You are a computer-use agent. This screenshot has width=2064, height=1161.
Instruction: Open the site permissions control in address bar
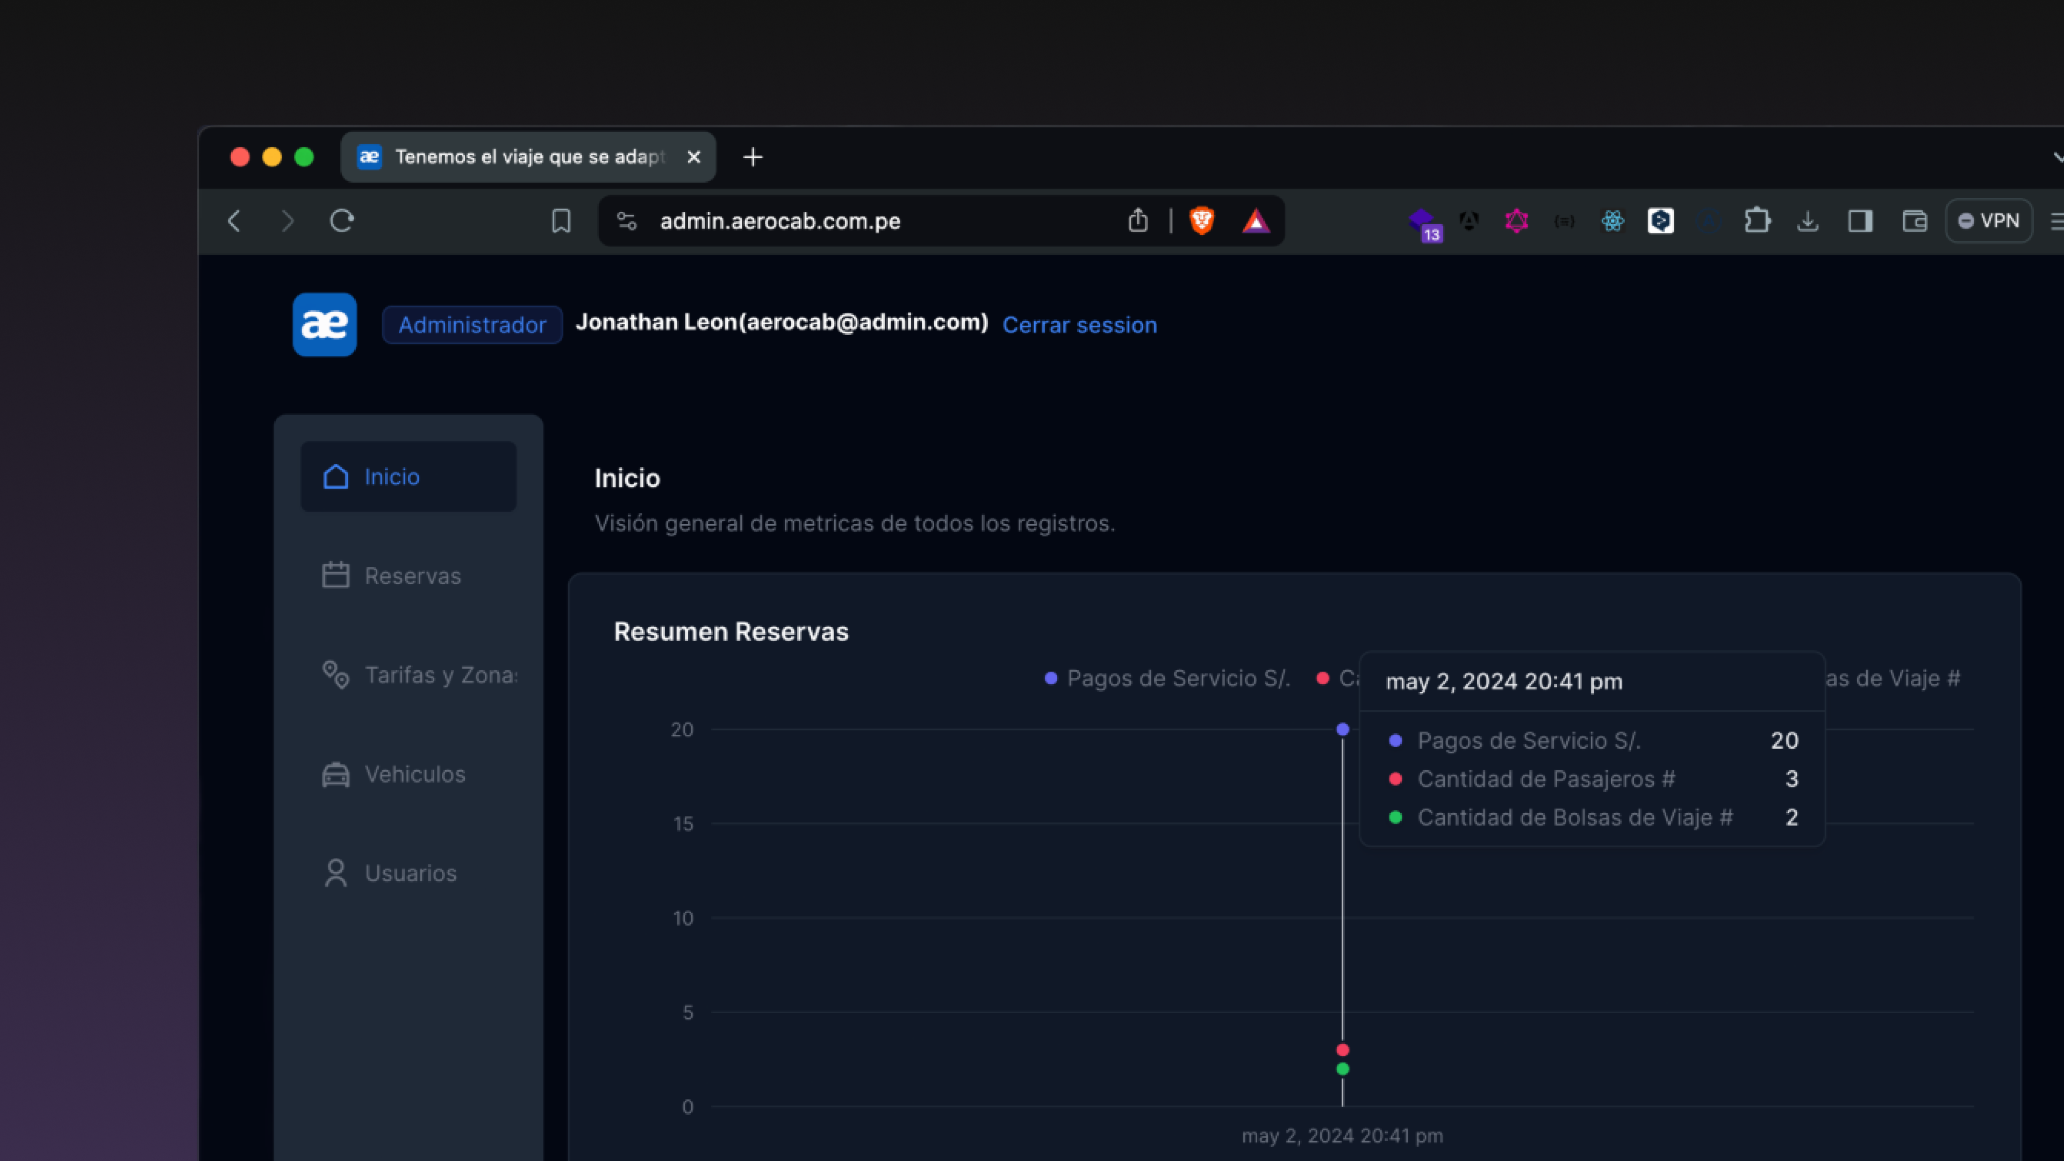[x=627, y=221]
